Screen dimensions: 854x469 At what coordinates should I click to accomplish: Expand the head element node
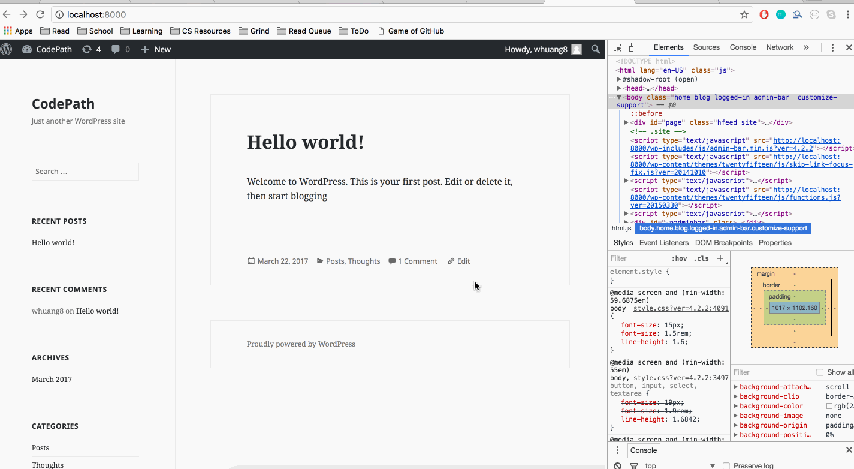coord(620,88)
